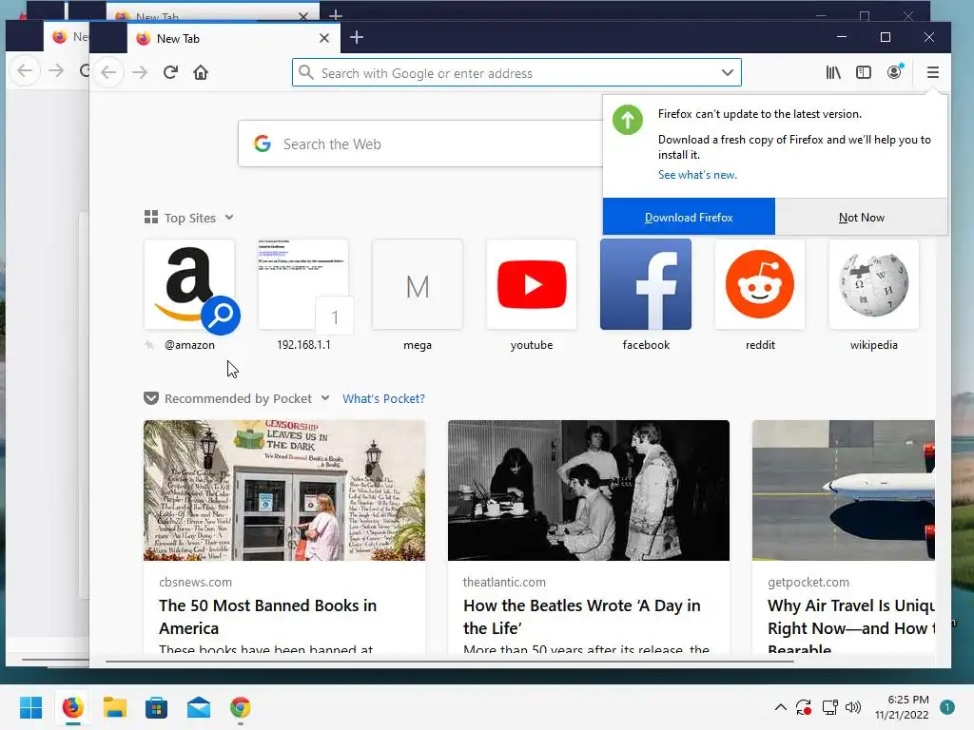Go to Firefox Home page icon

(201, 72)
